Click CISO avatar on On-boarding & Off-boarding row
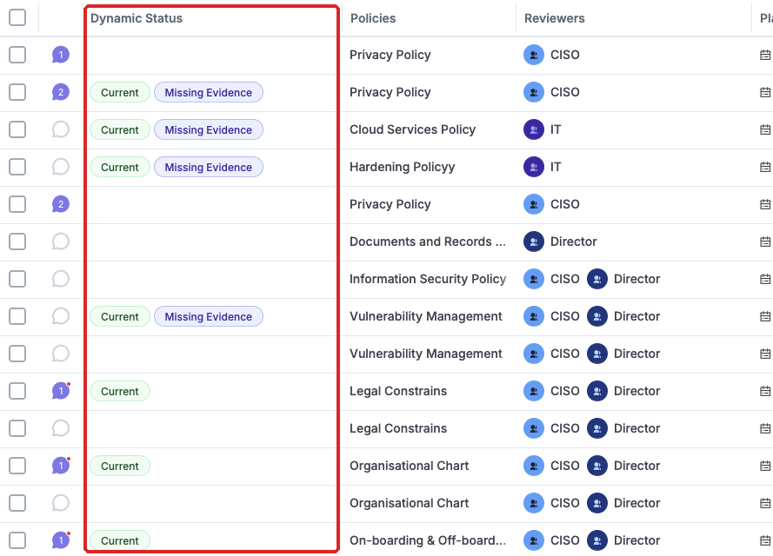 [x=533, y=540]
